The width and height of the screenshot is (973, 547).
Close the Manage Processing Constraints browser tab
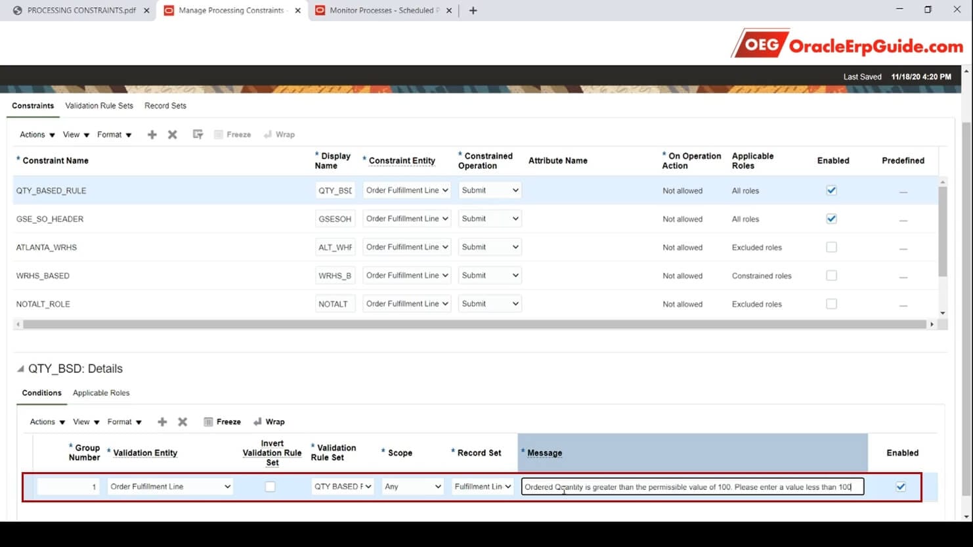tap(298, 11)
